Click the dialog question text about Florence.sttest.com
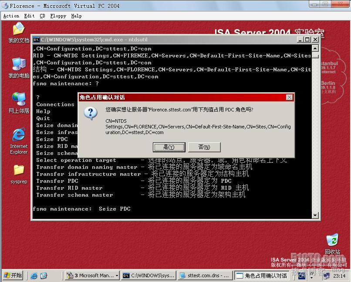This screenshot has height=282, width=351. click(179, 110)
